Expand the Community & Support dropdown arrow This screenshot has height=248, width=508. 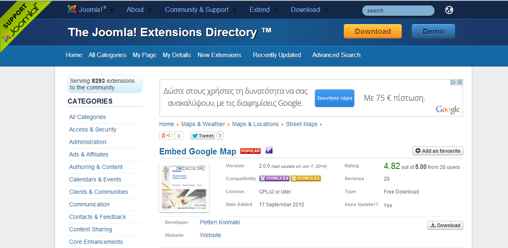click(x=234, y=10)
